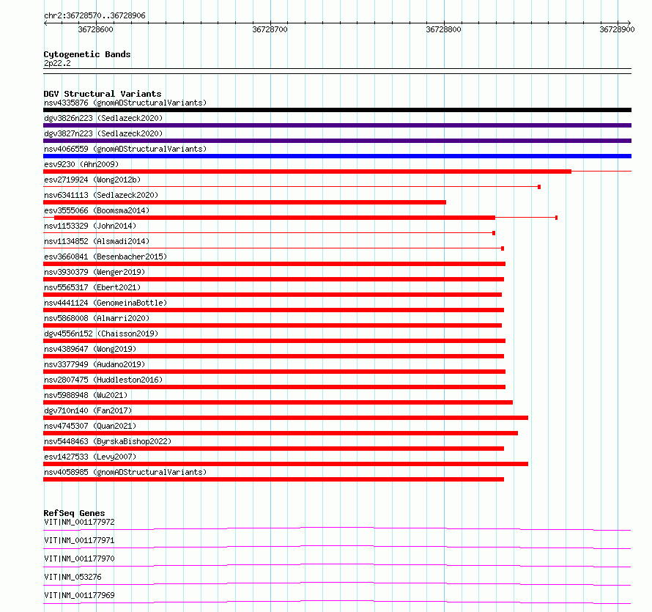Click the esv2719924 end marker square
Screen dimensions: 652x612
pos(539,187)
